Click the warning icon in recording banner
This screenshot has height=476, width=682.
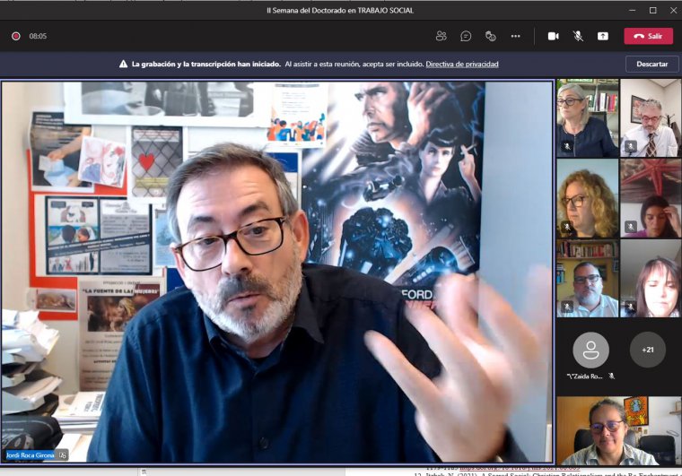pyautogui.click(x=124, y=65)
